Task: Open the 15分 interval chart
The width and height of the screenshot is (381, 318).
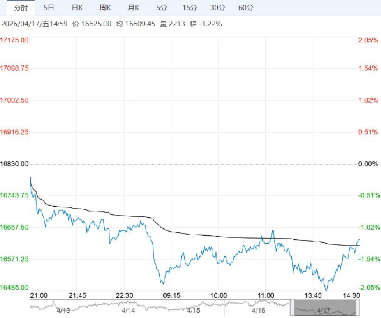Action: coord(189,8)
